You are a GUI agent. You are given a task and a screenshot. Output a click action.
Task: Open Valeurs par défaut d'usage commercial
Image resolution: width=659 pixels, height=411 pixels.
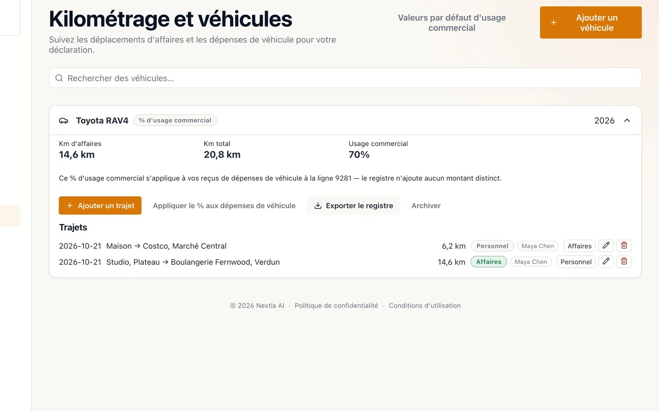452,23
